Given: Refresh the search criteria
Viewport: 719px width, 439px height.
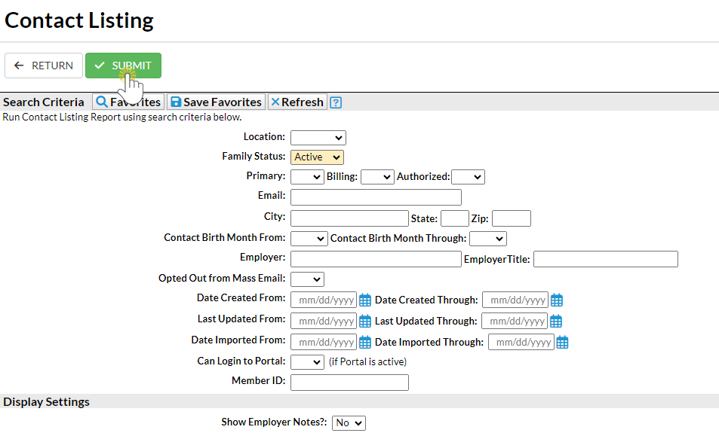Looking at the screenshot, I should [x=297, y=102].
